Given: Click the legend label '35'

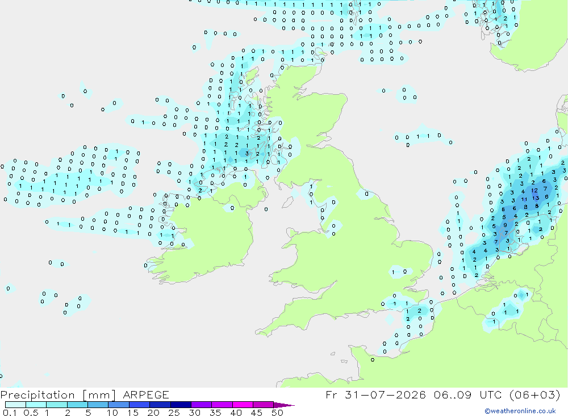Looking at the screenshot, I should [x=215, y=413].
